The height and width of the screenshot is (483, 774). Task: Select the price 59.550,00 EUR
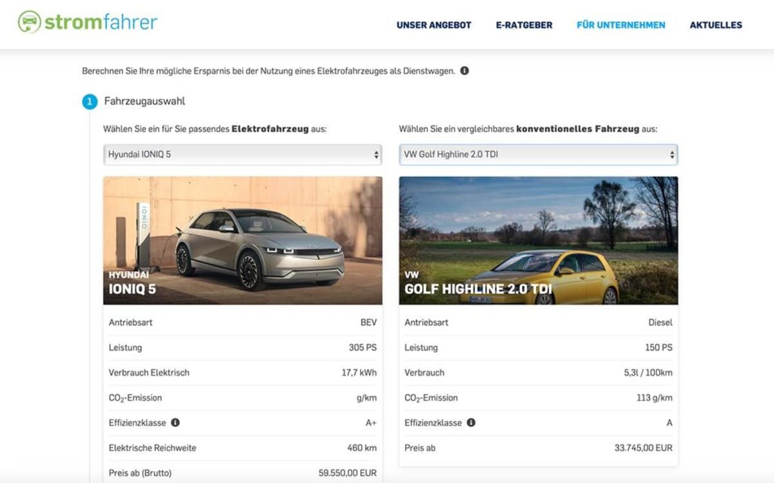pos(348,473)
